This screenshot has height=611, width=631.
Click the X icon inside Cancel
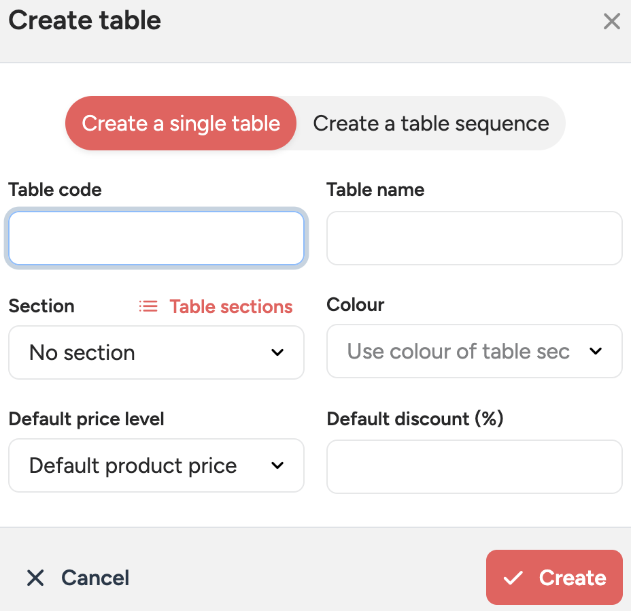pos(35,578)
